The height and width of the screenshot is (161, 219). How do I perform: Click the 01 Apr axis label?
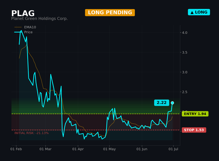click(78, 149)
